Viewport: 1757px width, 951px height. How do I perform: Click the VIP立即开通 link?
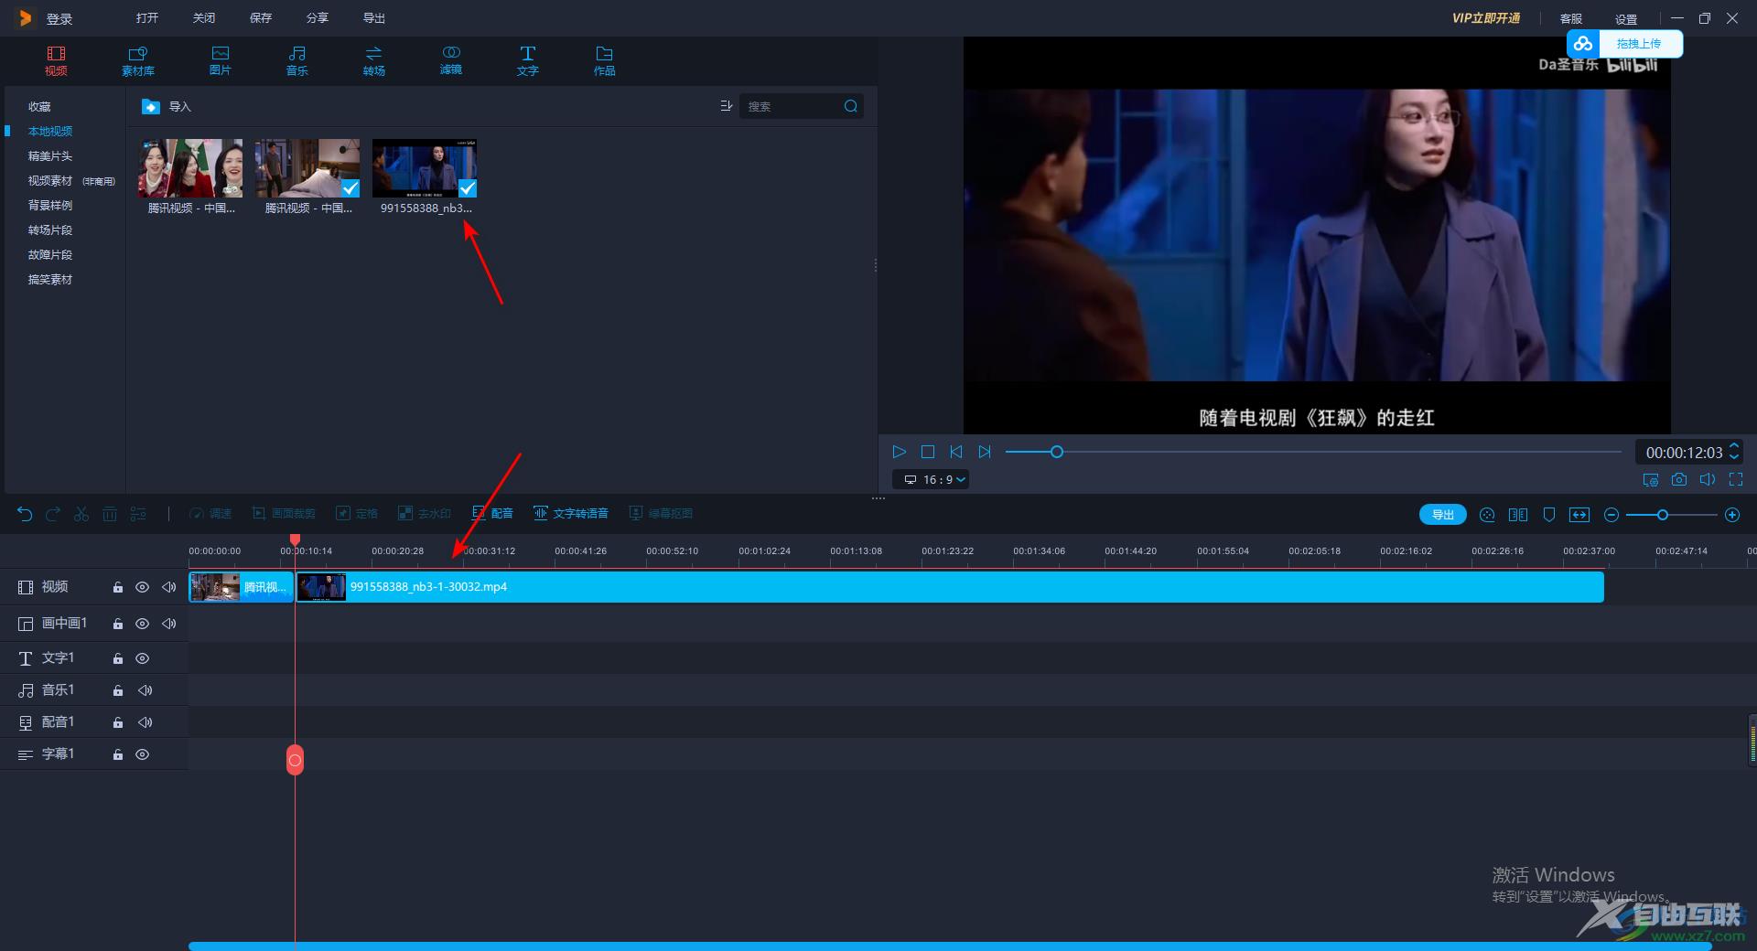(x=1486, y=18)
